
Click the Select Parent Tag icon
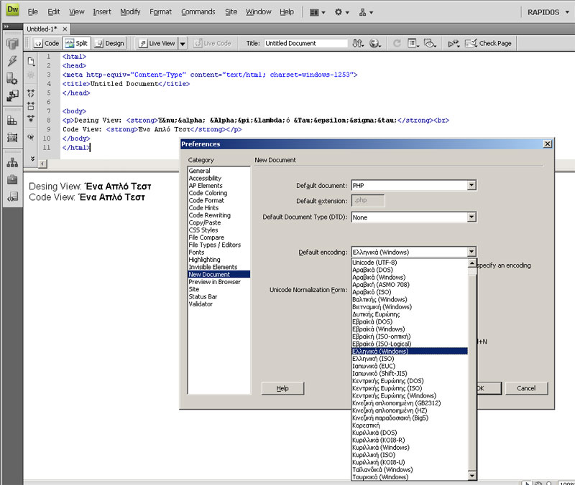pos(31,137)
